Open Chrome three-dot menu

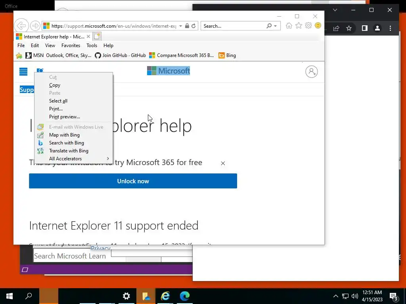click(x=391, y=28)
